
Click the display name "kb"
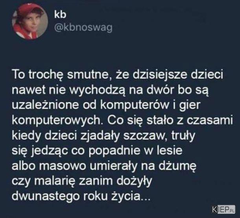point(60,15)
